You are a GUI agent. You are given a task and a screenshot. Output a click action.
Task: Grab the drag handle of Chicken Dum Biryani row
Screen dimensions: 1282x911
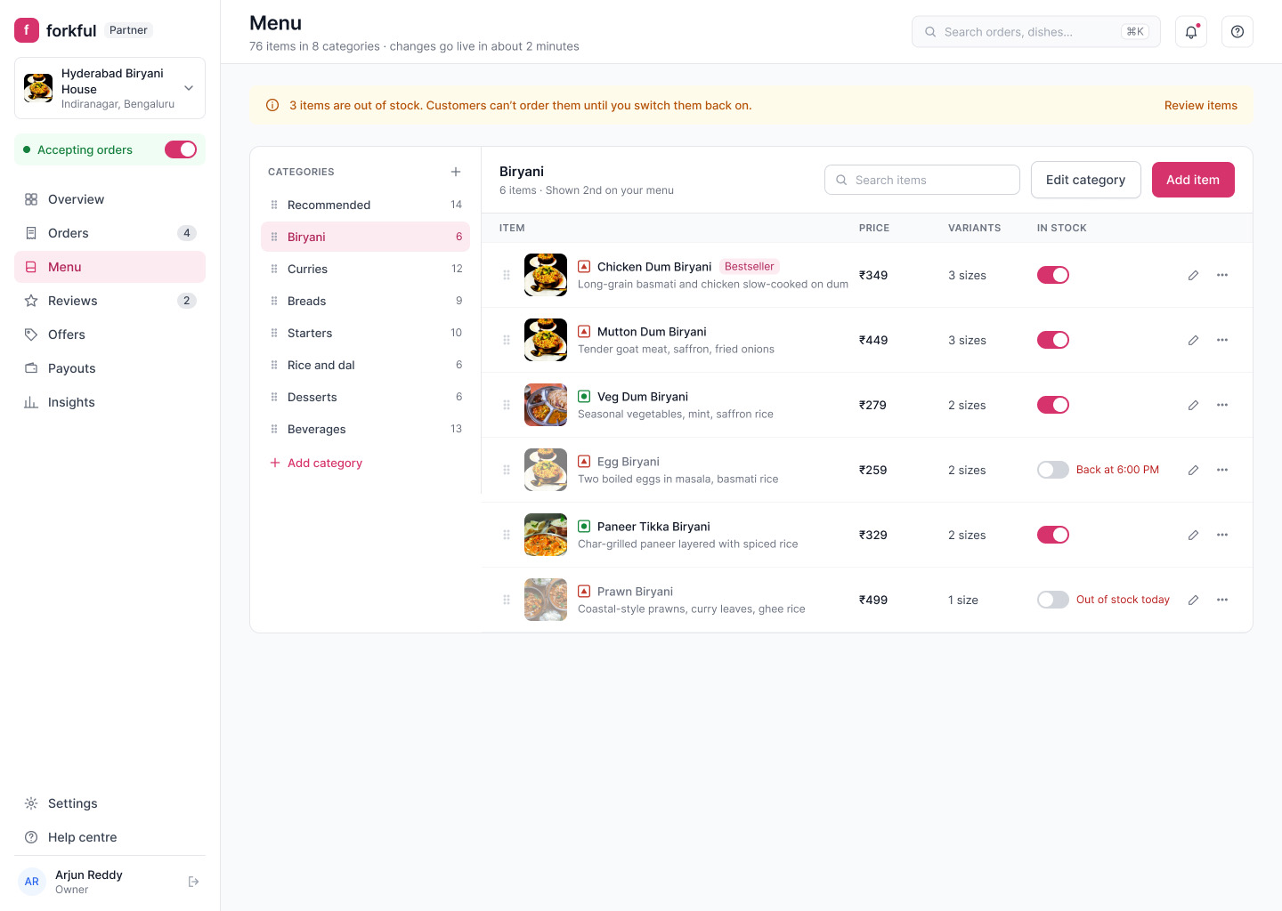pos(507,275)
